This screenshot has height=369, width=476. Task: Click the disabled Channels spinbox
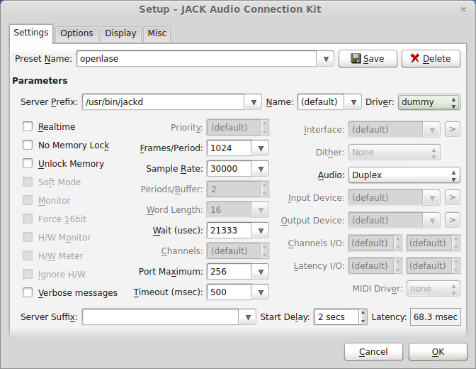click(x=238, y=251)
